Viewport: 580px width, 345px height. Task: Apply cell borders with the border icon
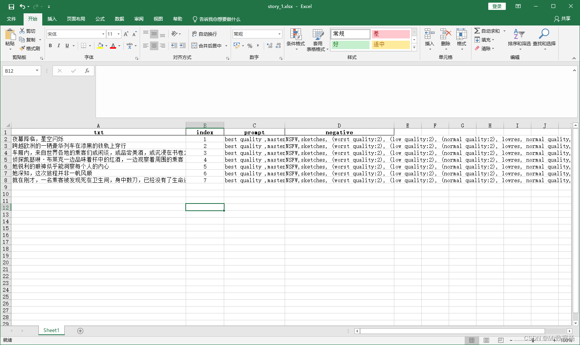(x=84, y=46)
